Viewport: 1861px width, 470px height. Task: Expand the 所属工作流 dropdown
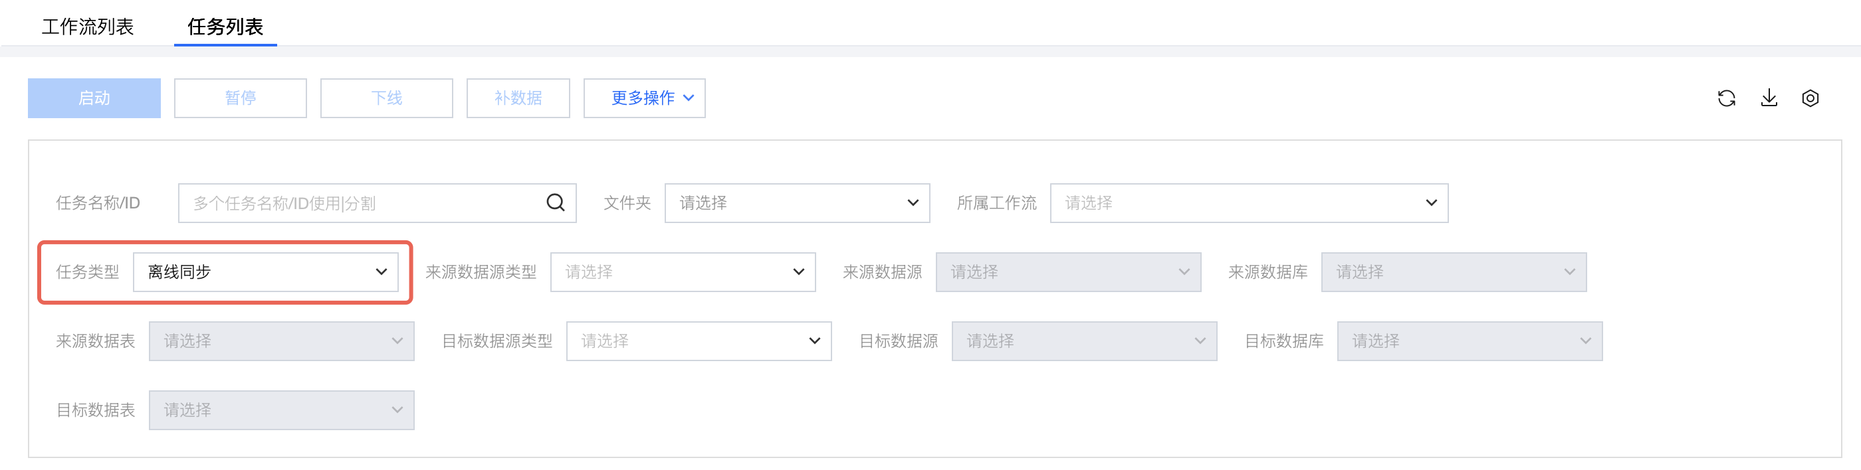[x=1248, y=203]
